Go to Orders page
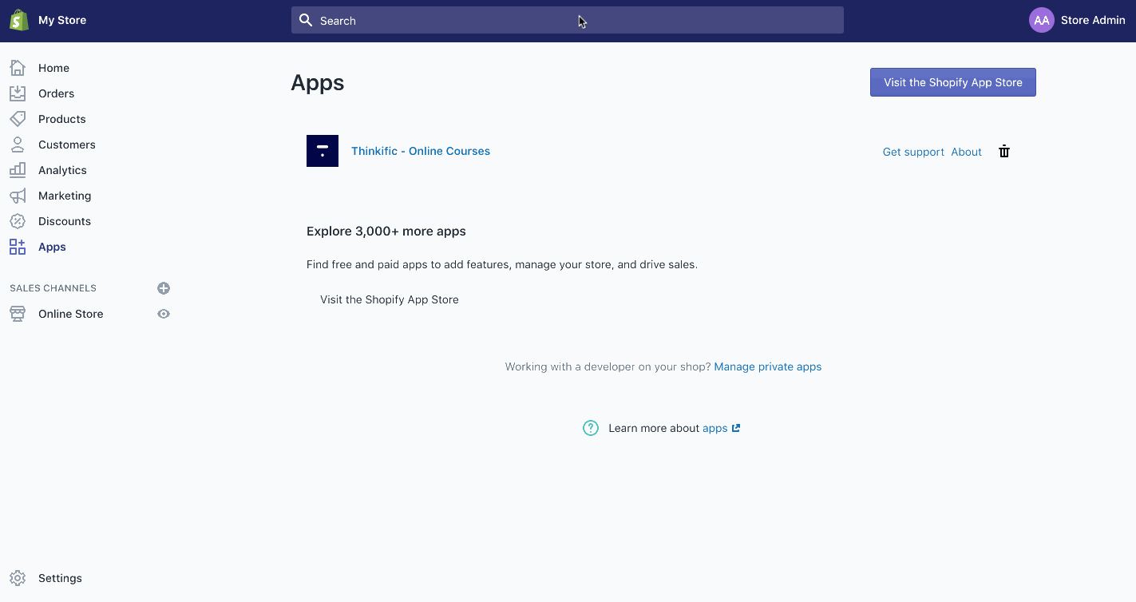 (x=56, y=93)
